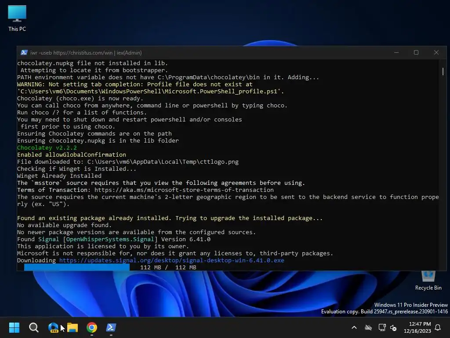Open This PC desktop icon
450x338 pixels.
pos(17,18)
